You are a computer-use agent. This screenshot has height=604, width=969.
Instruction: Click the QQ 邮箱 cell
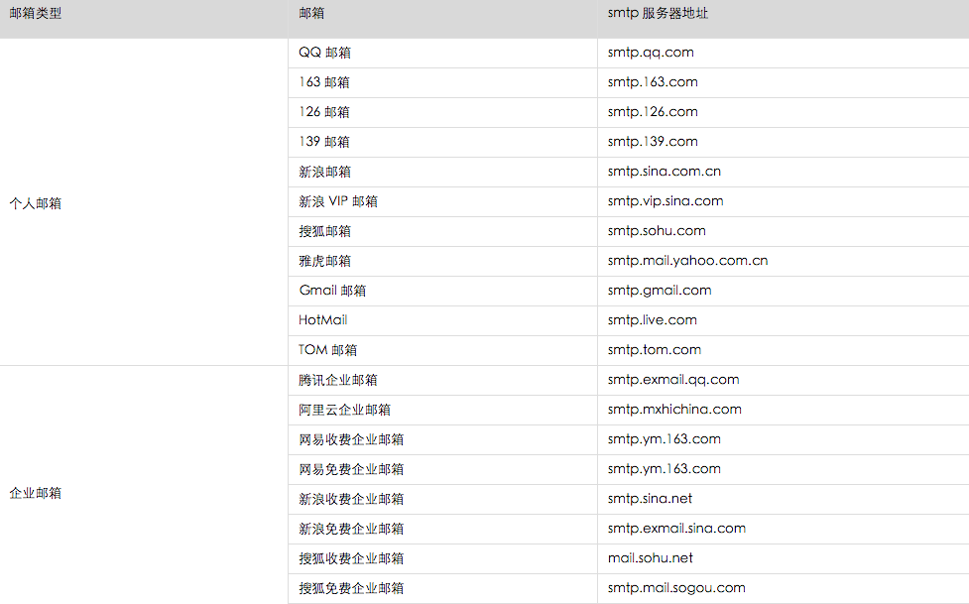point(324,53)
